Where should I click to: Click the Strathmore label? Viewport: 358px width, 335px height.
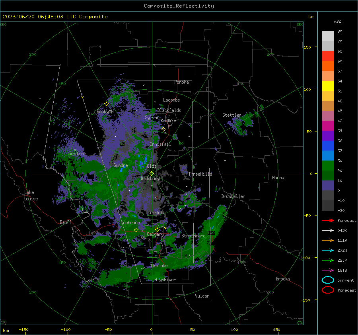(193, 236)
